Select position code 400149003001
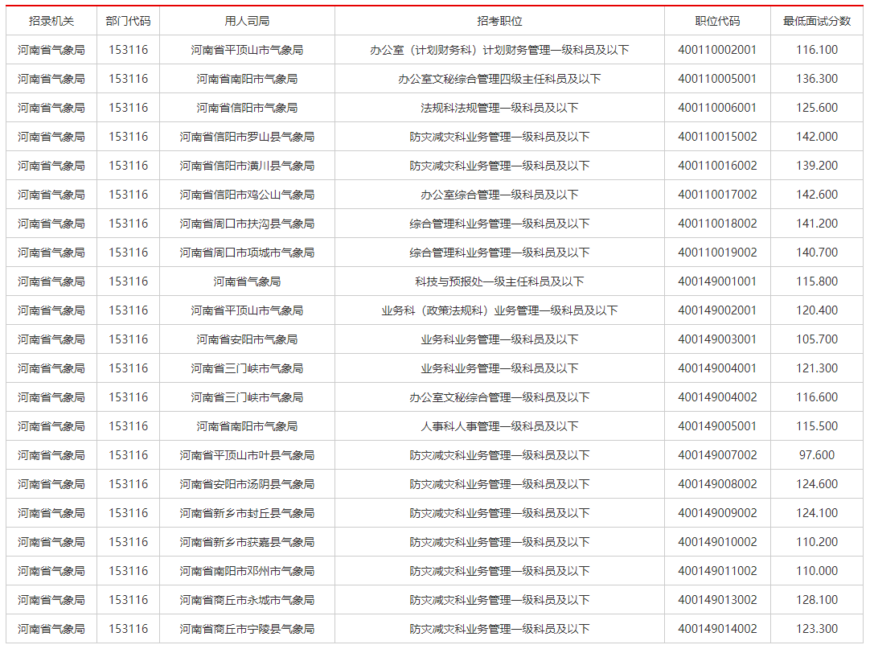870x649 pixels. pos(717,339)
